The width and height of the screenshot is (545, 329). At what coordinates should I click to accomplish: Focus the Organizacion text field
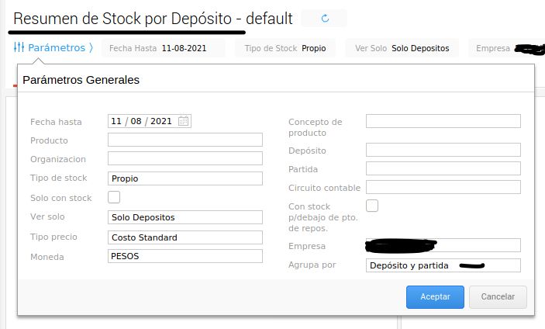(185, 158)
